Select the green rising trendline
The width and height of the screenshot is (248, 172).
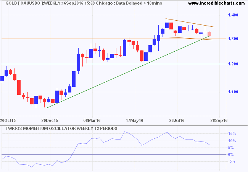[x=127, y=72]
